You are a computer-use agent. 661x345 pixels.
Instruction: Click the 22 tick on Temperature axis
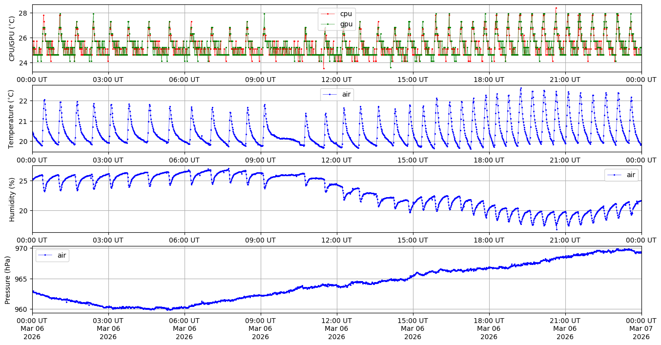pyautogui.click(x=24, y=101)
